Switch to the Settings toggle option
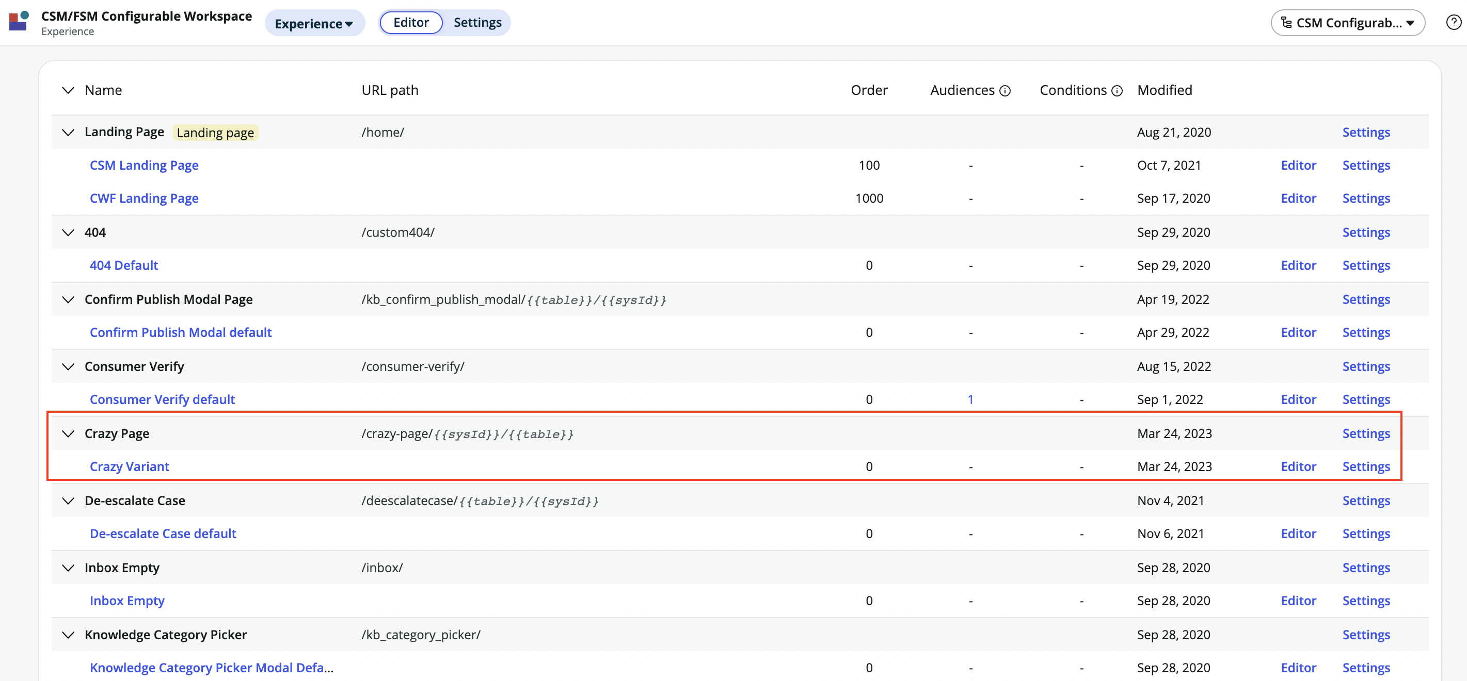The height and width of the screenshot is (681, 1467). 477,23
